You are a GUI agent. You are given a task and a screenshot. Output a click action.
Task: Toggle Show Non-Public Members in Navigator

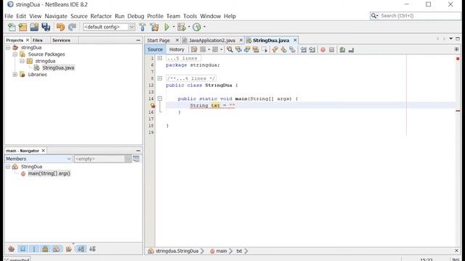click(x=45, y=249)
